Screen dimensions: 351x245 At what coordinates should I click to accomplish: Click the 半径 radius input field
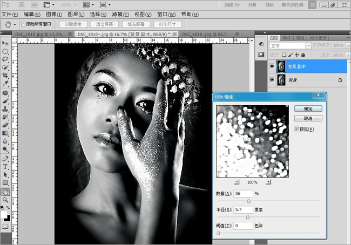pos(243,209)
